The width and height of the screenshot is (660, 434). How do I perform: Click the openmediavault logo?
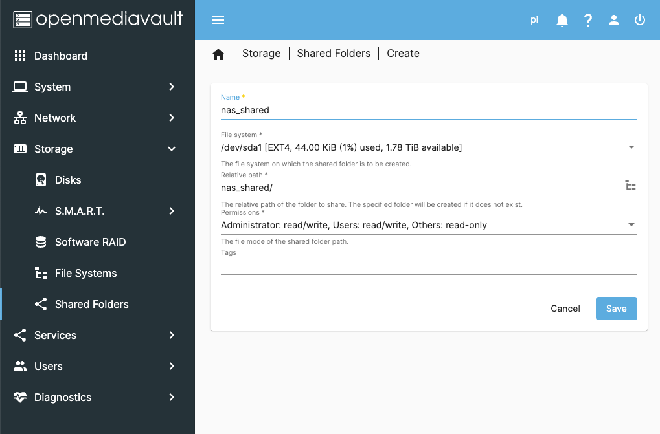[98, 19]
